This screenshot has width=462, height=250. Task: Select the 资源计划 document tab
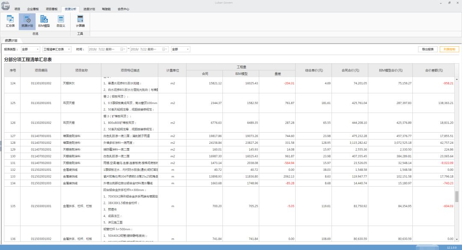tap(11, 40)
